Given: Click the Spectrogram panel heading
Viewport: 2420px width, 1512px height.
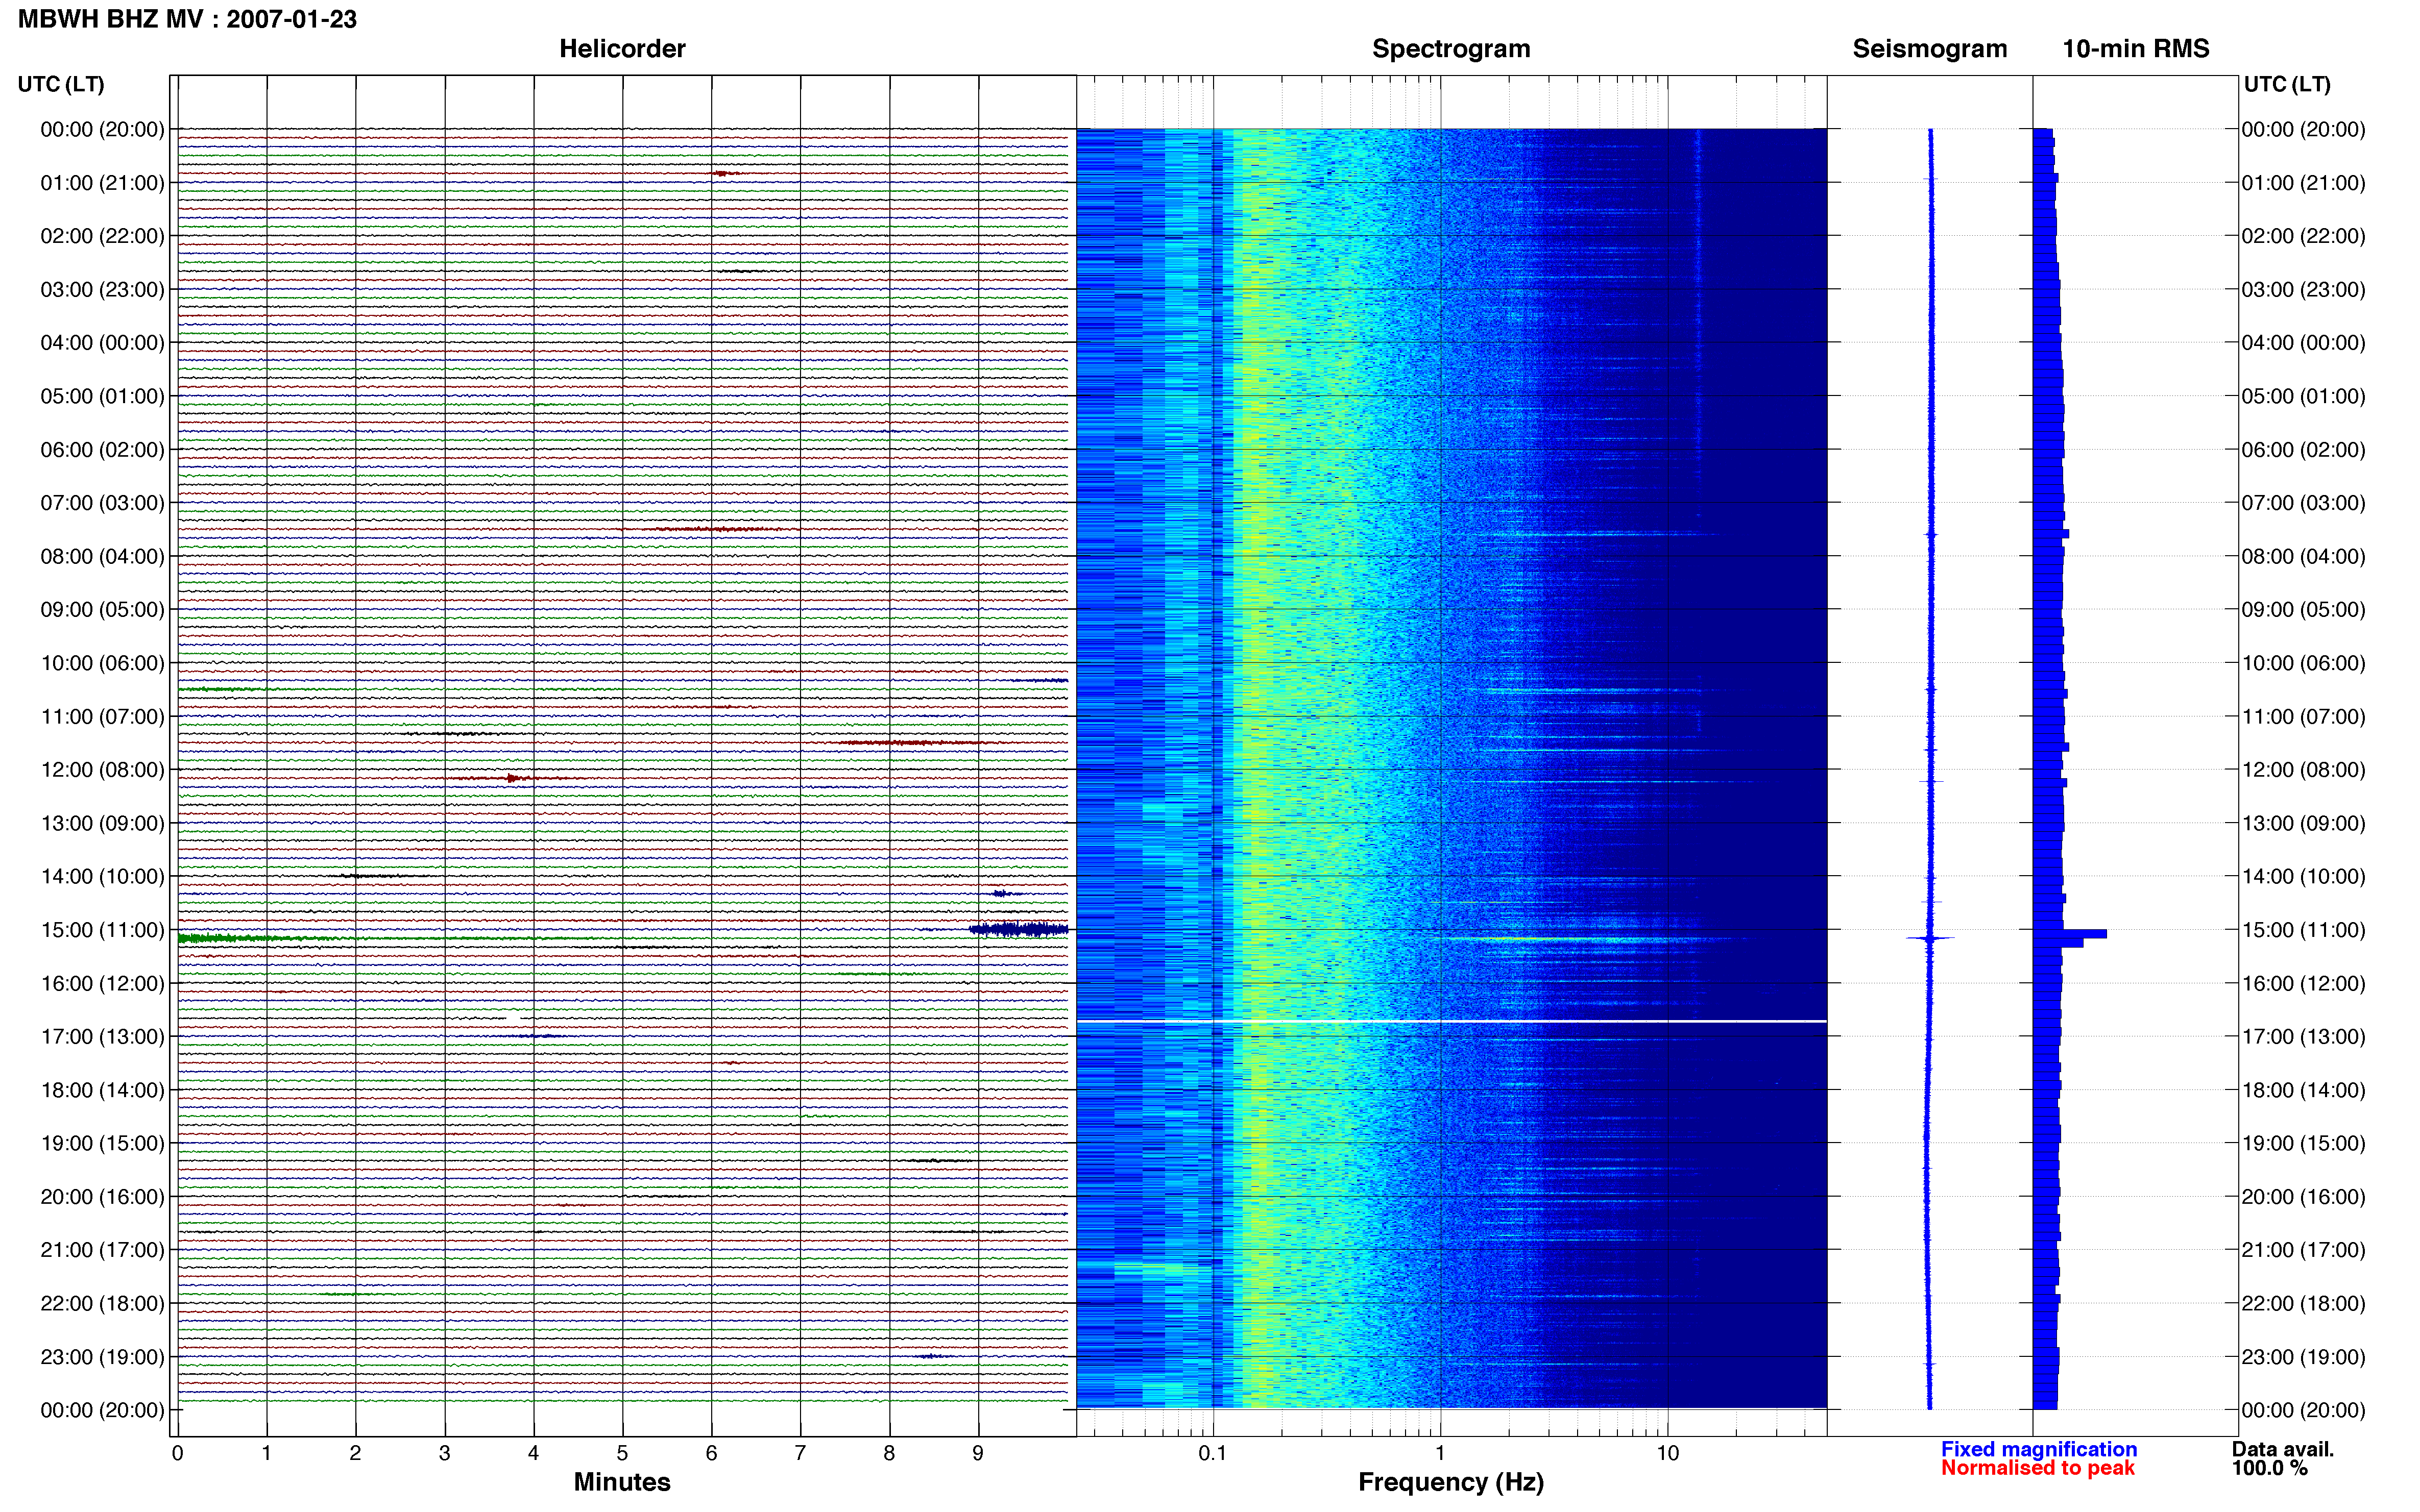Looking at the screenshot, I should (1450, 49).
